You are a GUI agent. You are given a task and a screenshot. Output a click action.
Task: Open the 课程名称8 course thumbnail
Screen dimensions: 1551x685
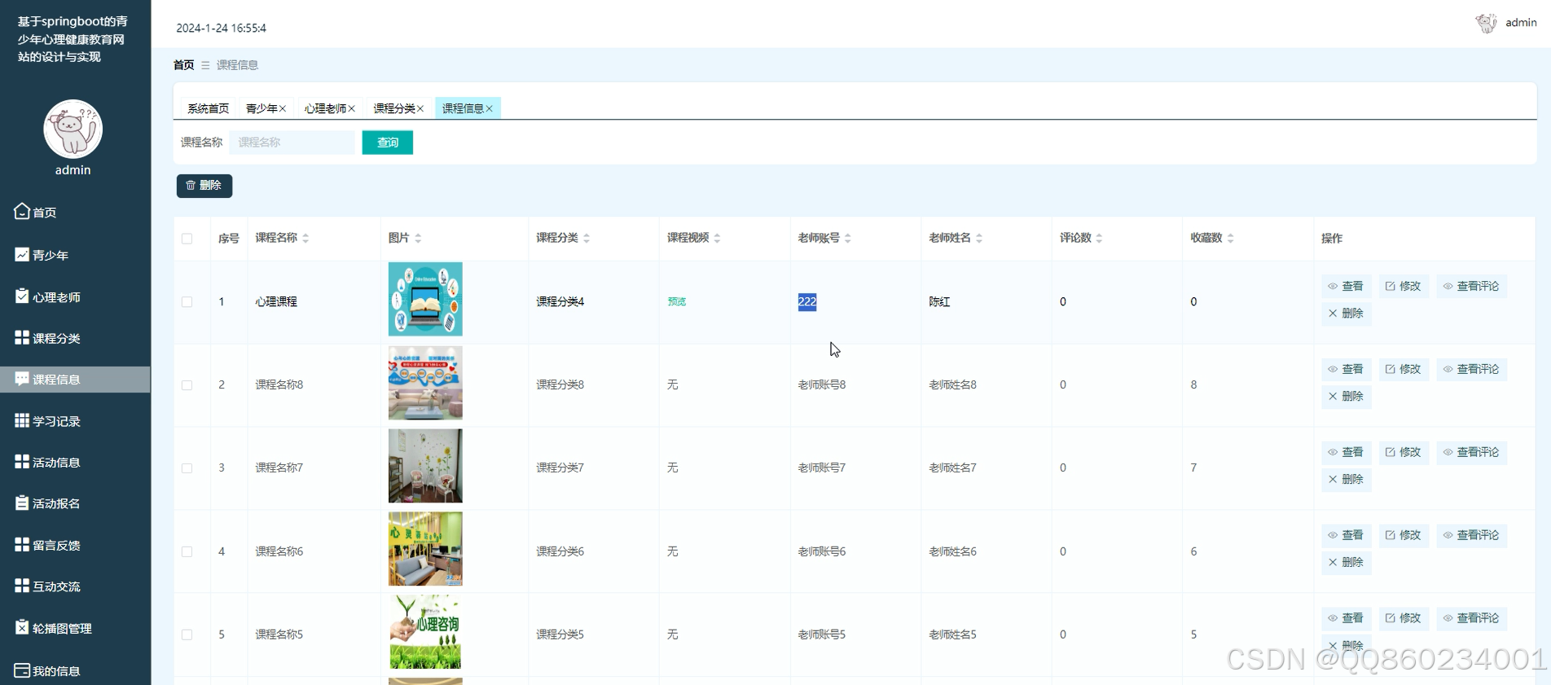tap(425, 383)
